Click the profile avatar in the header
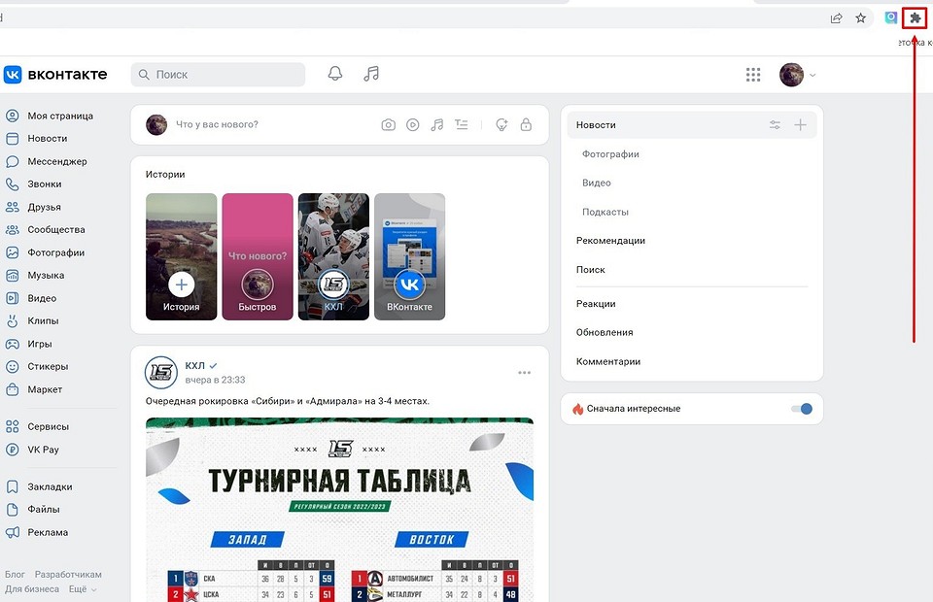 tap(791, 75)
